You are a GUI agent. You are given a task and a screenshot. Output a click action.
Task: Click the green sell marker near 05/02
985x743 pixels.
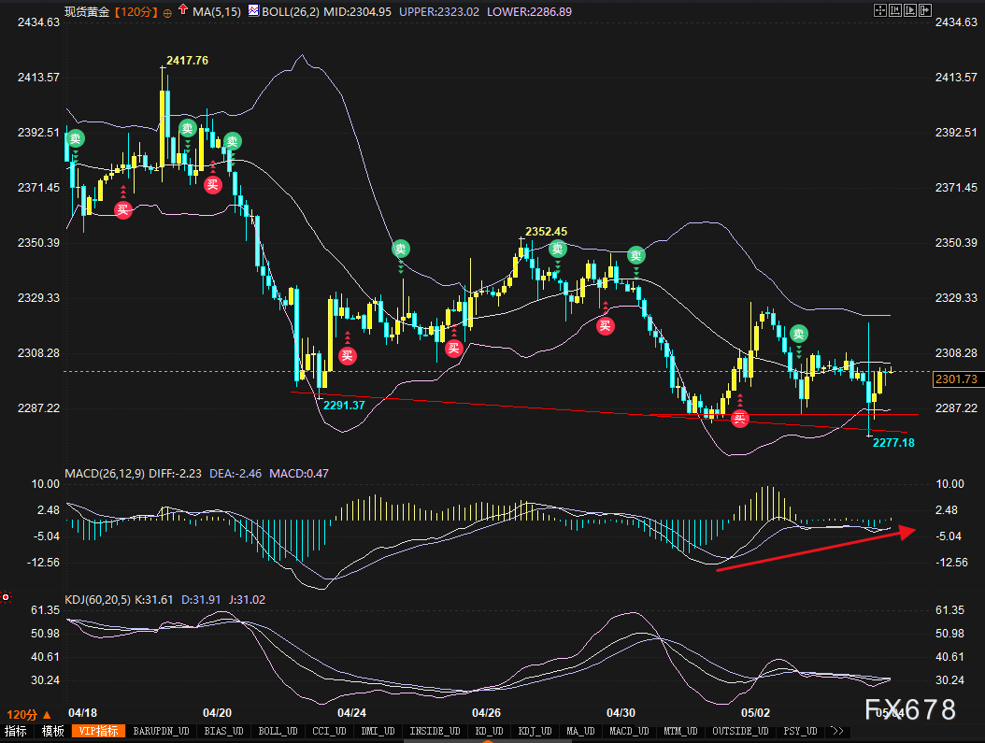click(798, 334)
